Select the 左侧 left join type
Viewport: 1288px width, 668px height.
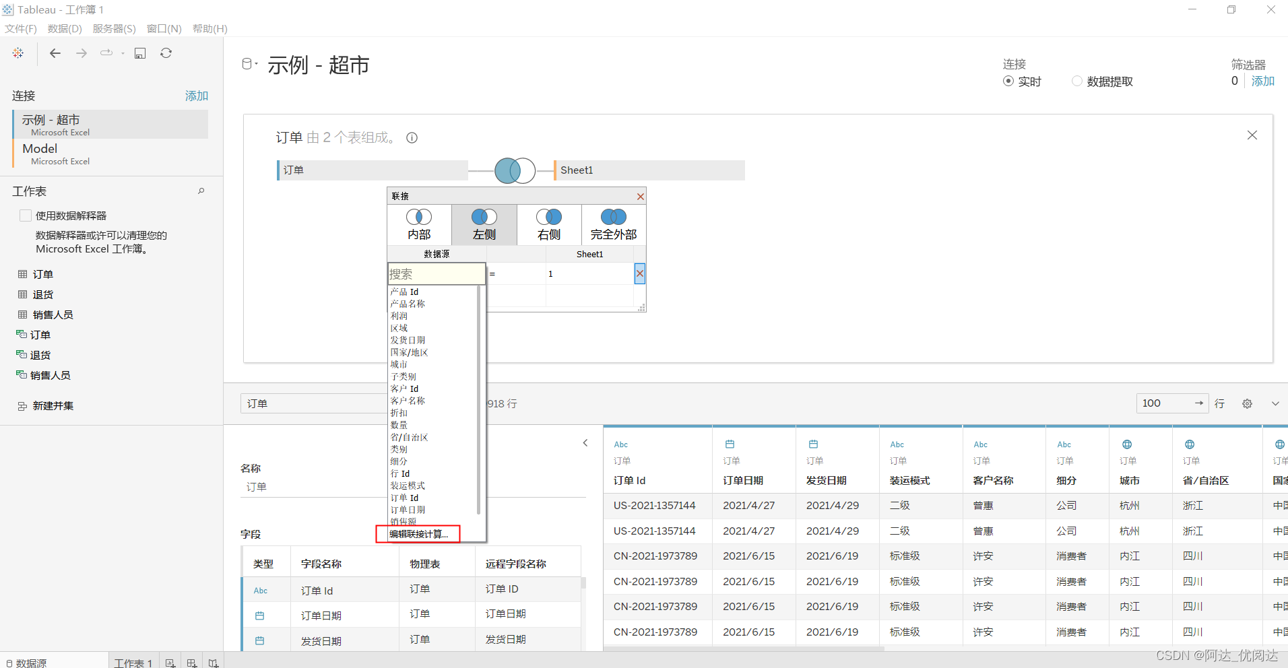[x=484, y=225]
